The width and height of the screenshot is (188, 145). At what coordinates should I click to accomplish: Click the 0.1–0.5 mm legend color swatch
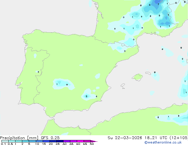coord(5,141)
